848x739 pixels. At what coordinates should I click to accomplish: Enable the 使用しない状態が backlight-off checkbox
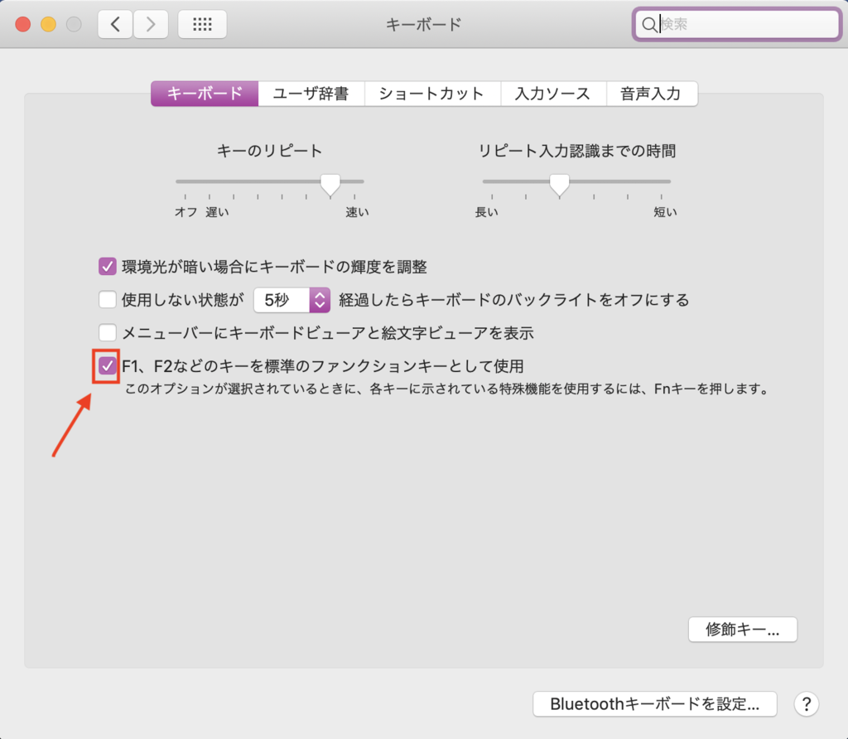(107, 299)
